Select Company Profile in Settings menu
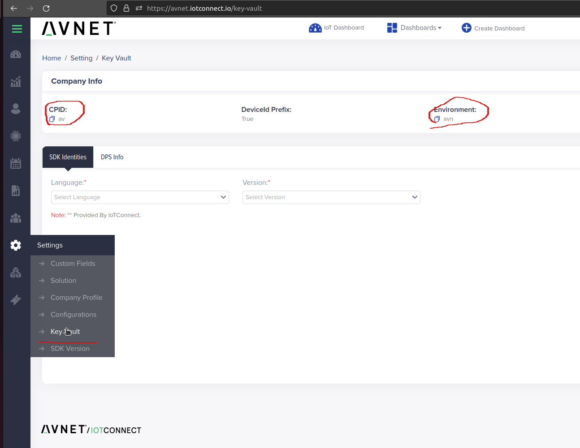Viewport: 580px width, 448px height. tap(73, 298)
